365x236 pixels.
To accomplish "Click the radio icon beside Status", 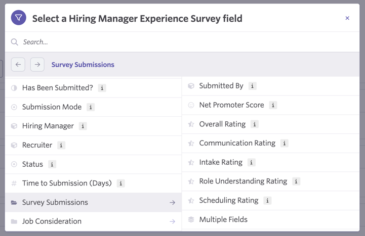I will pos(14,164).
